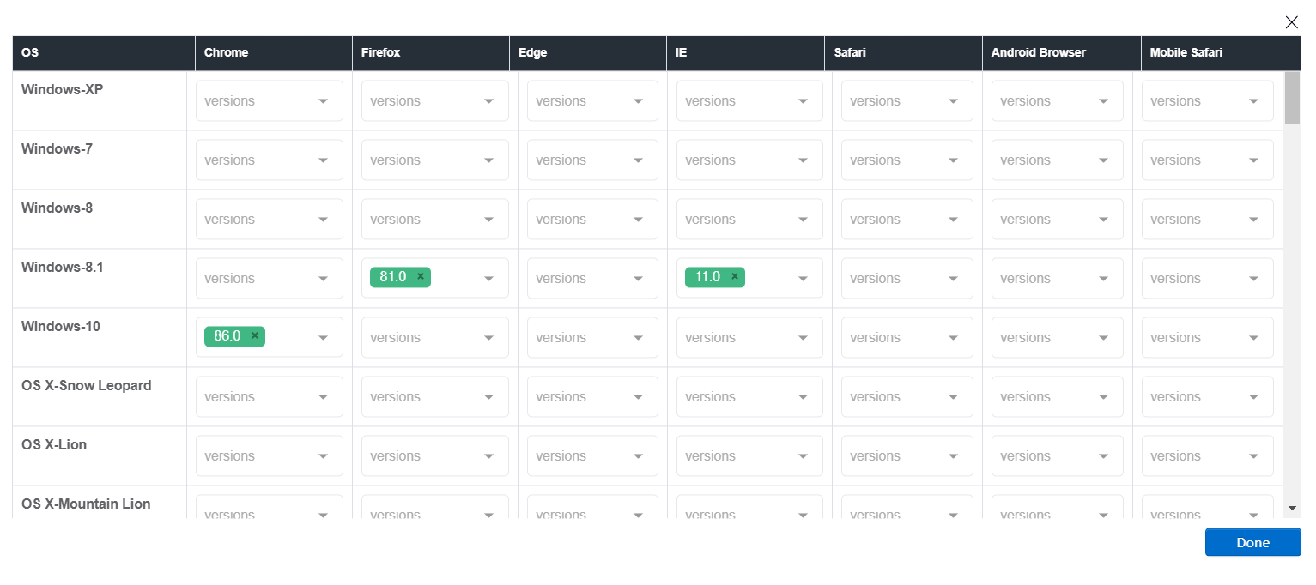The image size is (1316, 585).
Task: Expand arrow of Firefox dropdown in Windows-8.1 row
Action: tap(489, 279)
